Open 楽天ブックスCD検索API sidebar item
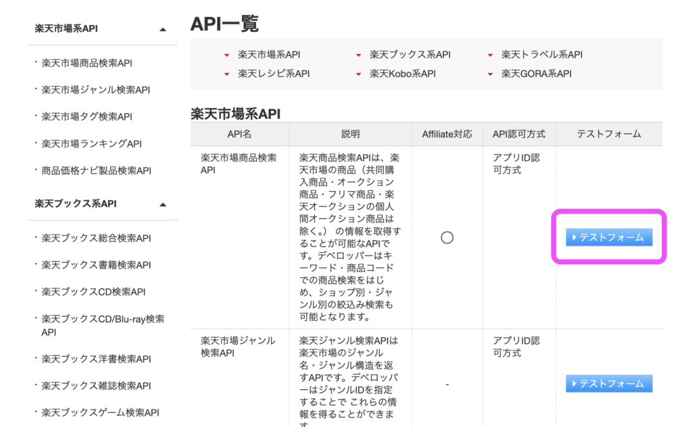Screen dimensions: 692x427 click(x=93, y=292)
